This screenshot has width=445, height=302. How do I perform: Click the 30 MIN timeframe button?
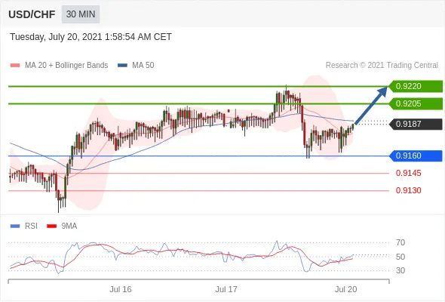click(x=81, y=14)
